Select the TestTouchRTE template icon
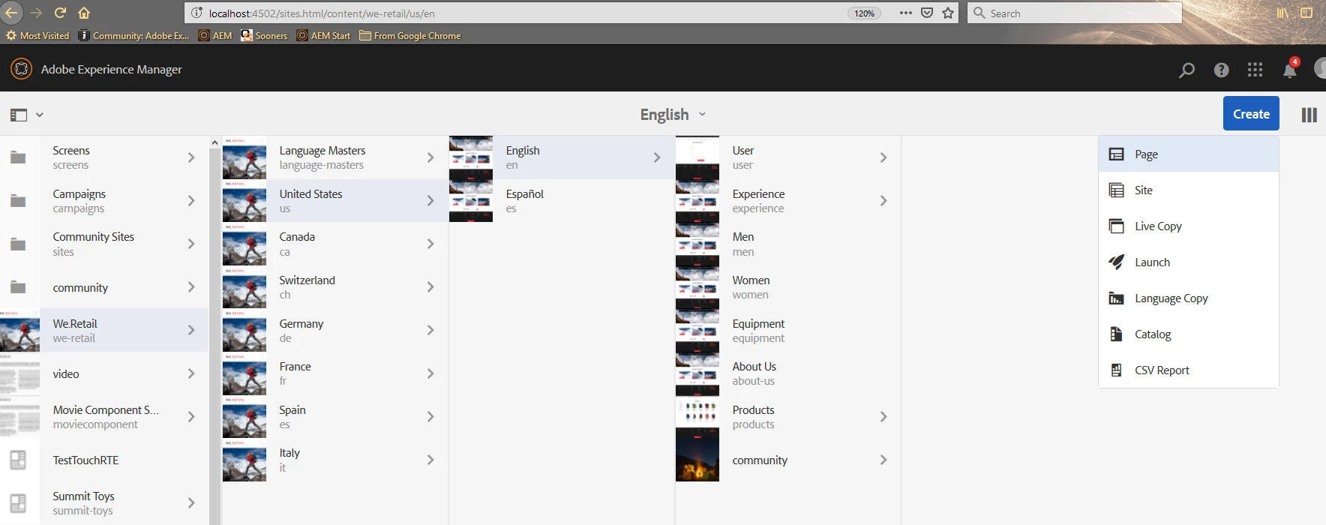 point(19,460)
